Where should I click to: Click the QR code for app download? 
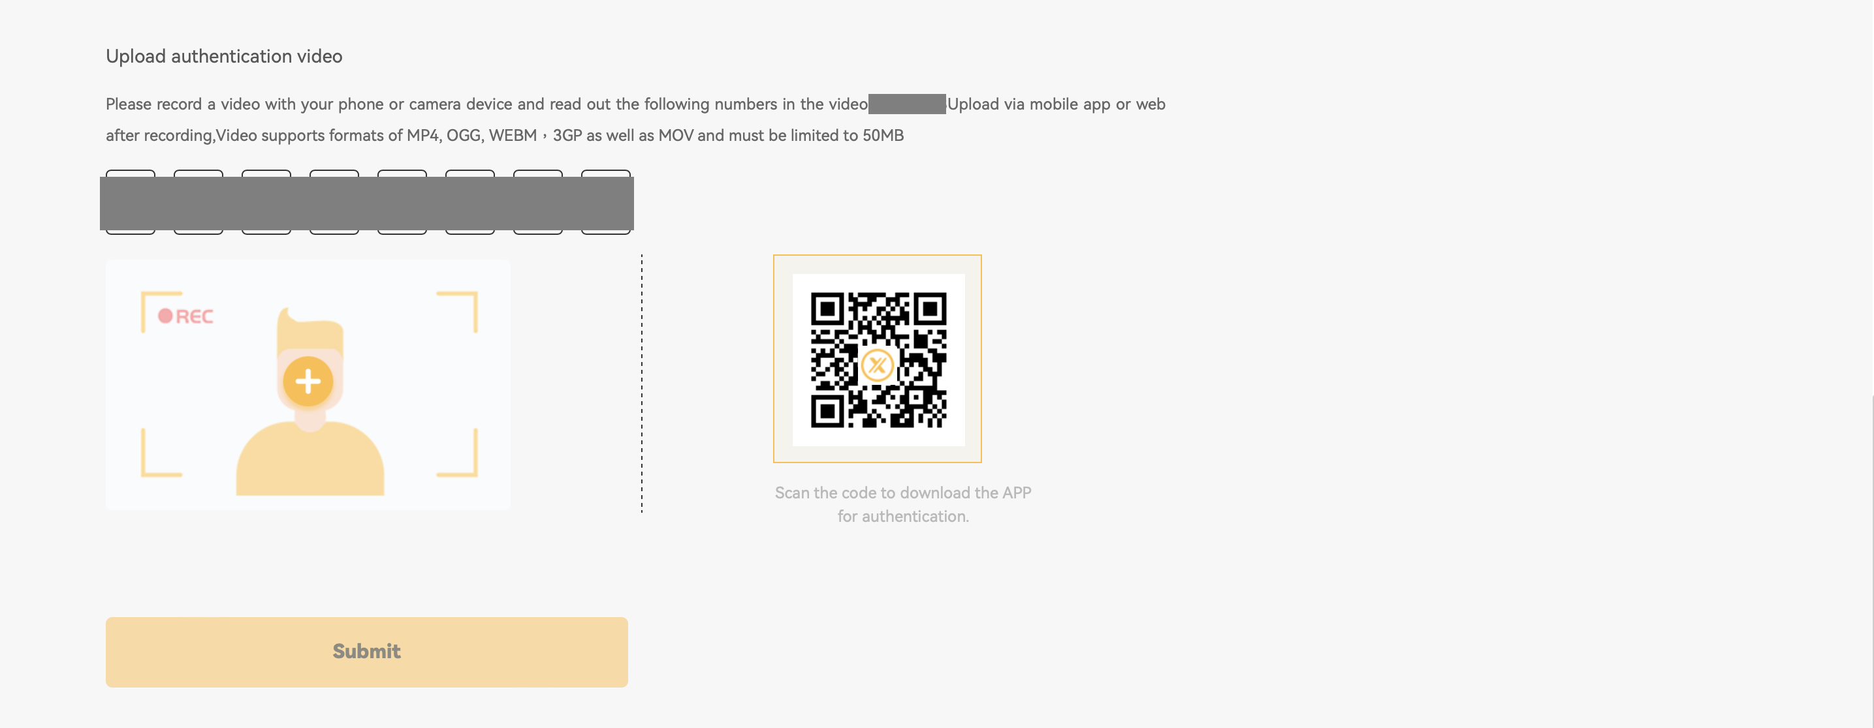878,359
